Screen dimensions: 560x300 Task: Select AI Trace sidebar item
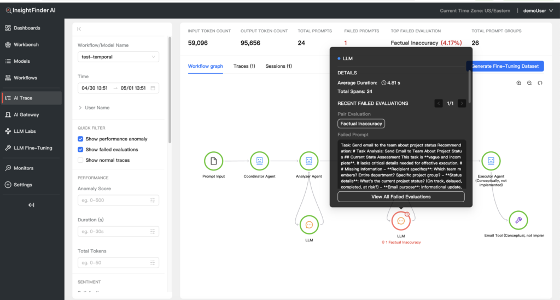pos(31,98)
